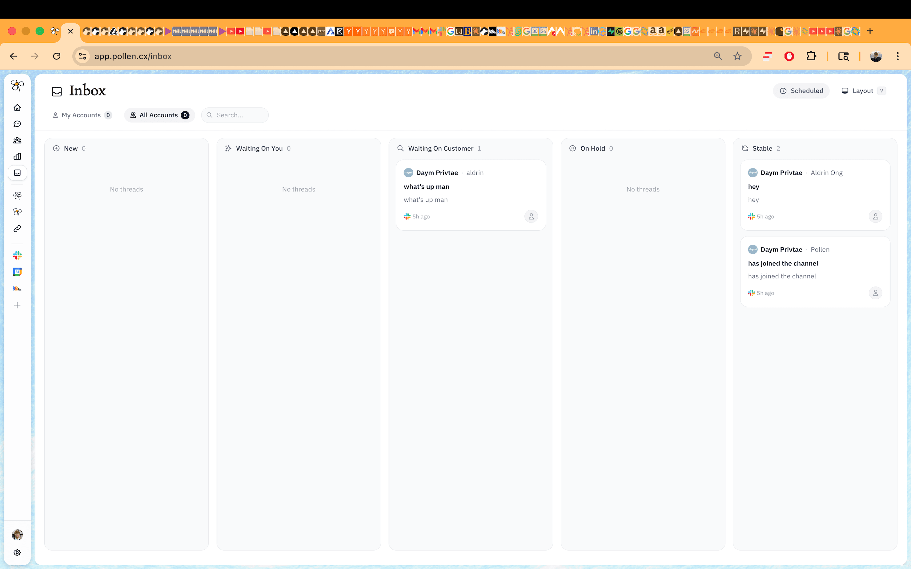Bookmark page with the star icon
Image resolution: width=911 pixels, height=569 pixels.
point(737,56)
